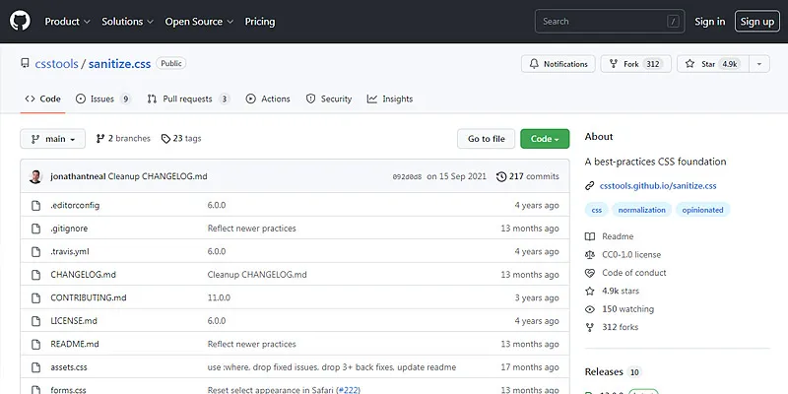The width and height of the screenshot is (788, 394).
Task: Open the Issues tab
Action: (x=103, y=98)
